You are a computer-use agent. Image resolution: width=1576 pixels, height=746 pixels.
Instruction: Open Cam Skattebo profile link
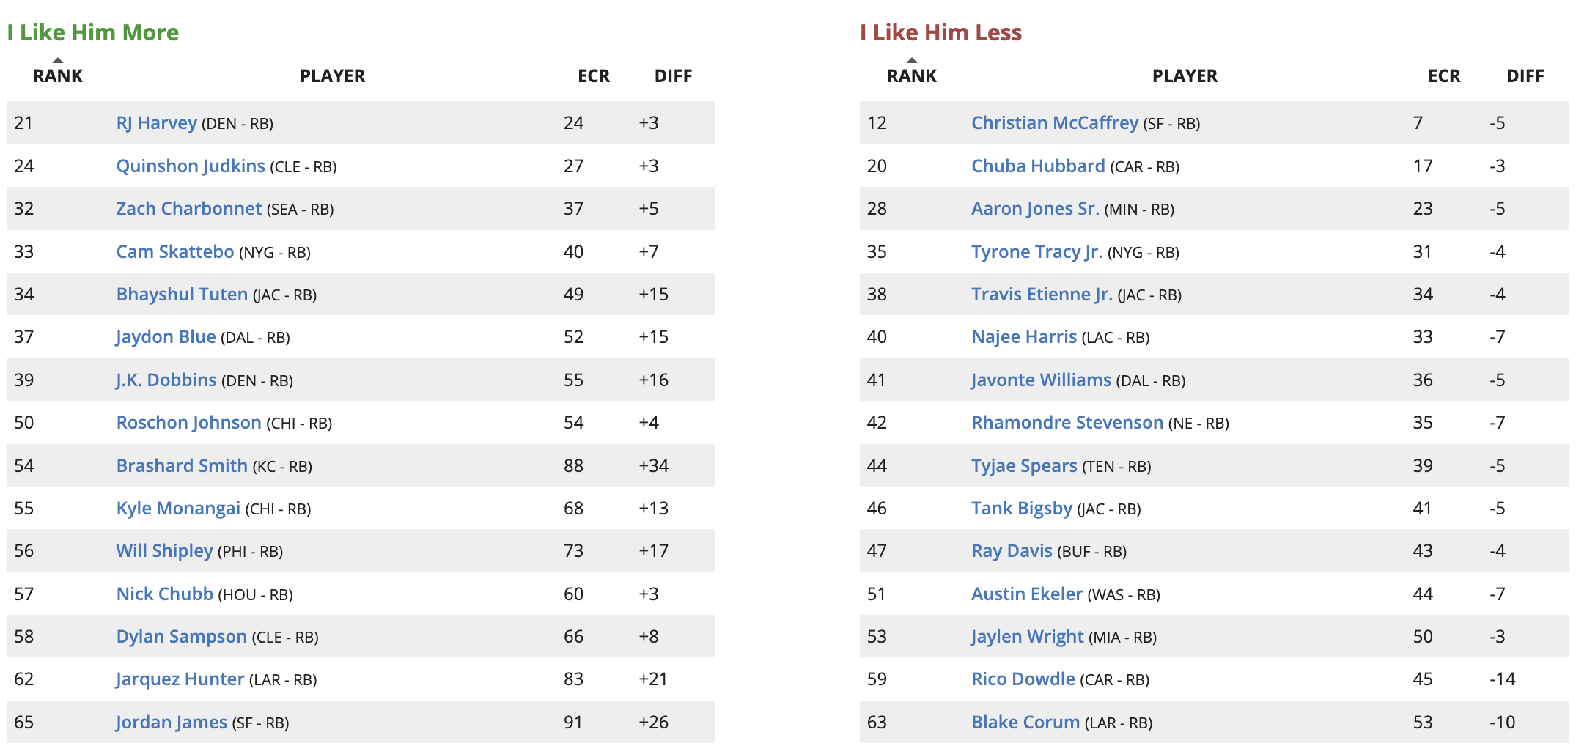coord(175,251)
